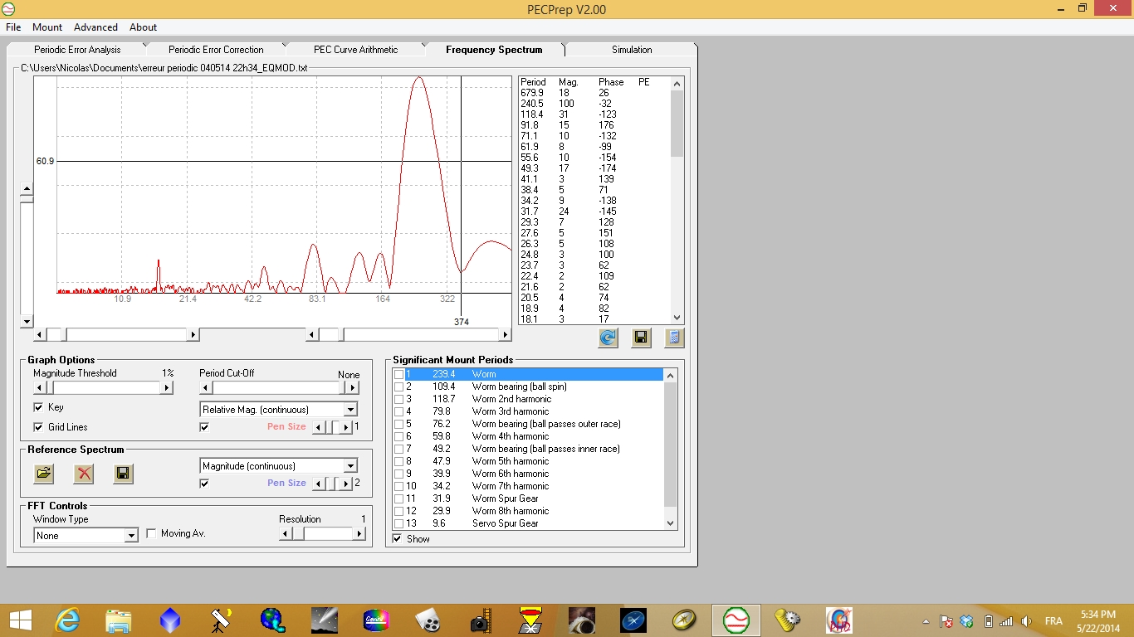Click the down arrow of the Significant Mount Periods scrollbar
The width and height of the screenshot is (1134, 637).
coord(671,523)
